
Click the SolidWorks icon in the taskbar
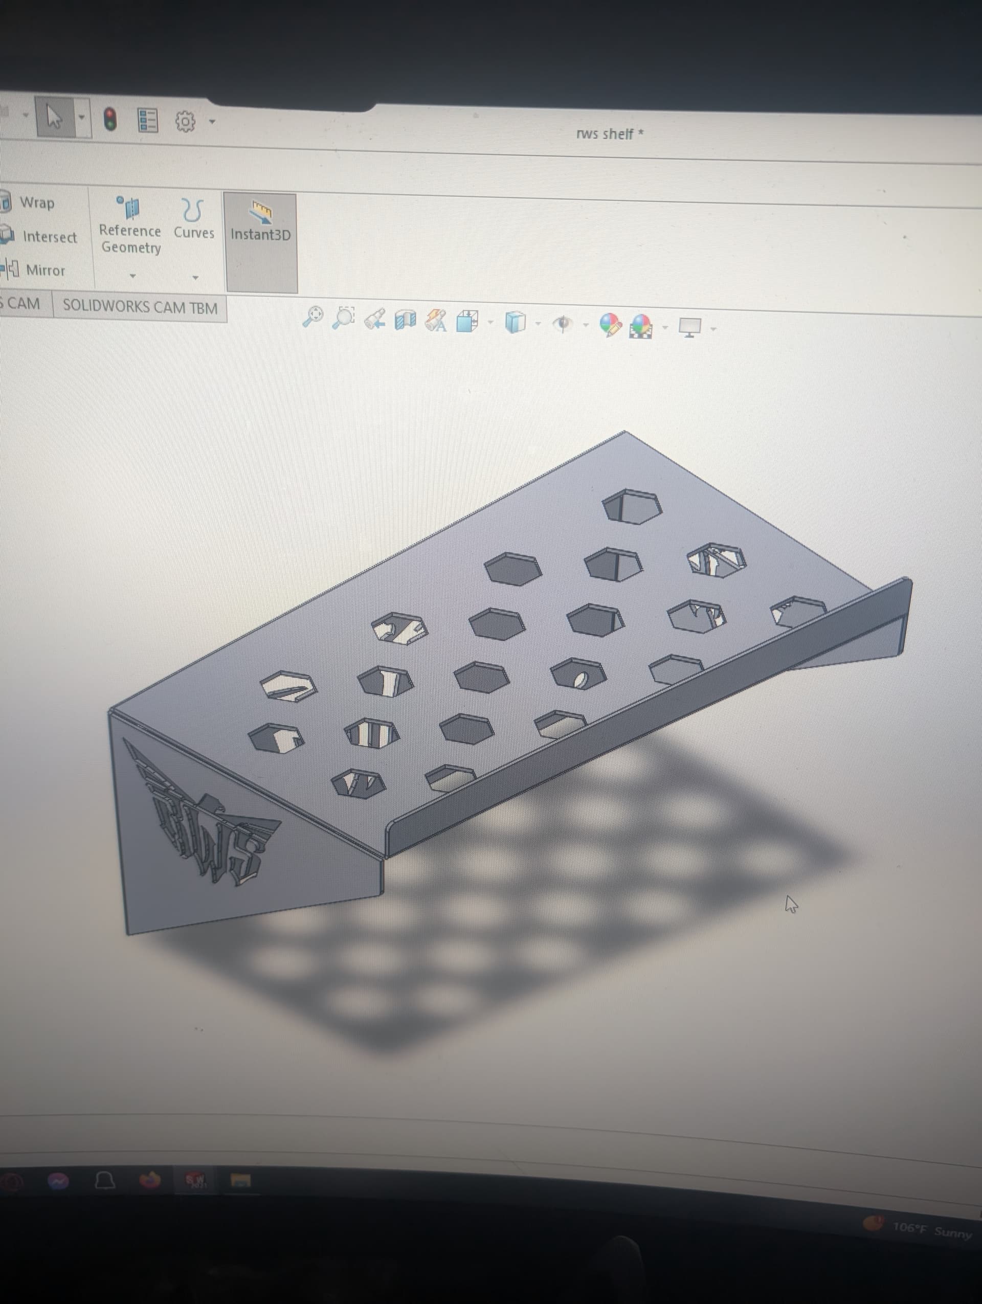195,1180
